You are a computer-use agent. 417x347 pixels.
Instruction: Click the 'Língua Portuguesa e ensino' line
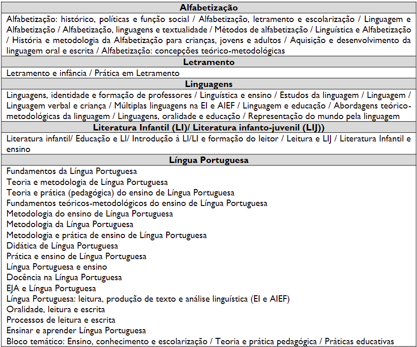point(57,267)
